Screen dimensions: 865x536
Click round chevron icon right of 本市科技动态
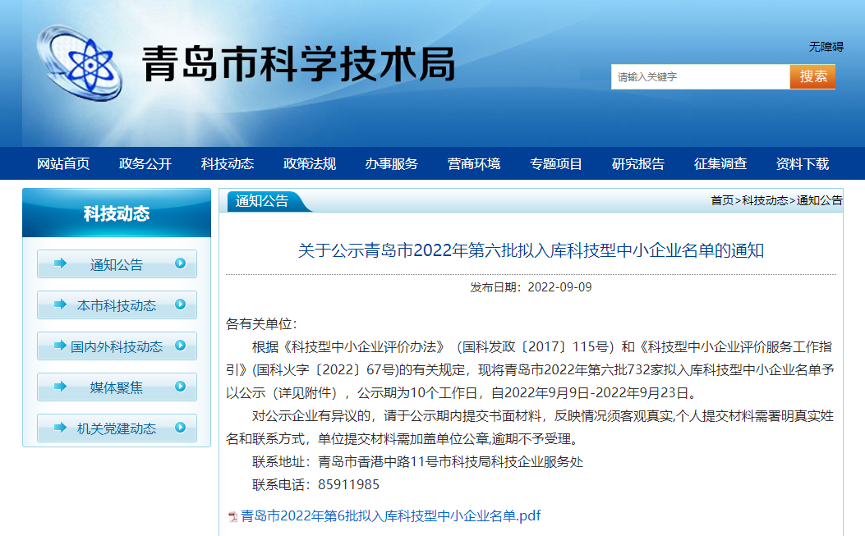[x=180, y=305]
